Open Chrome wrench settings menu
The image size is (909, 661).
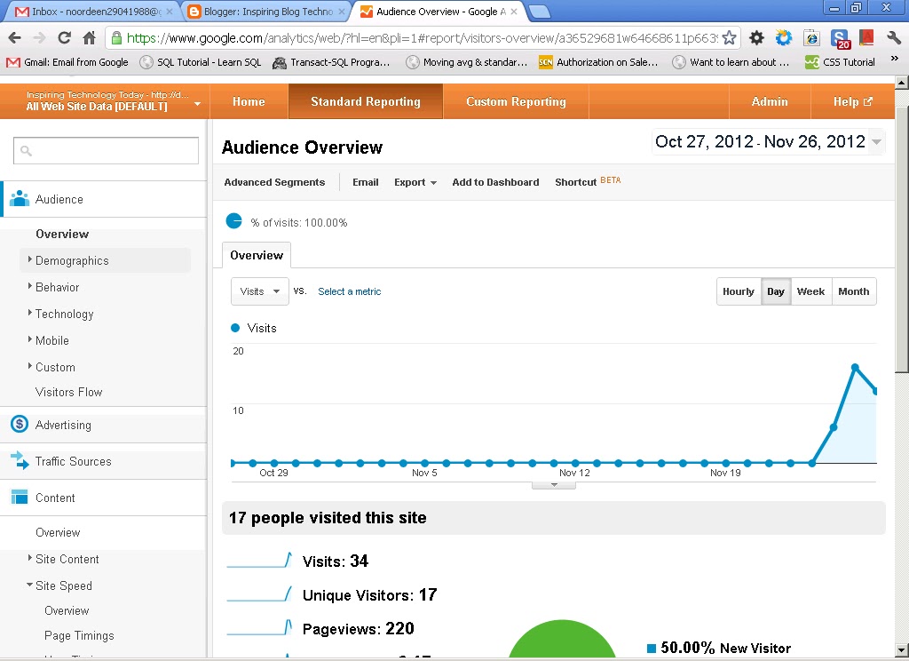[893, 38]
